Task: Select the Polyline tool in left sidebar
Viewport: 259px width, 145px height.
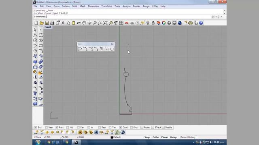Action: pyautogui.click(x=35, y=35)
